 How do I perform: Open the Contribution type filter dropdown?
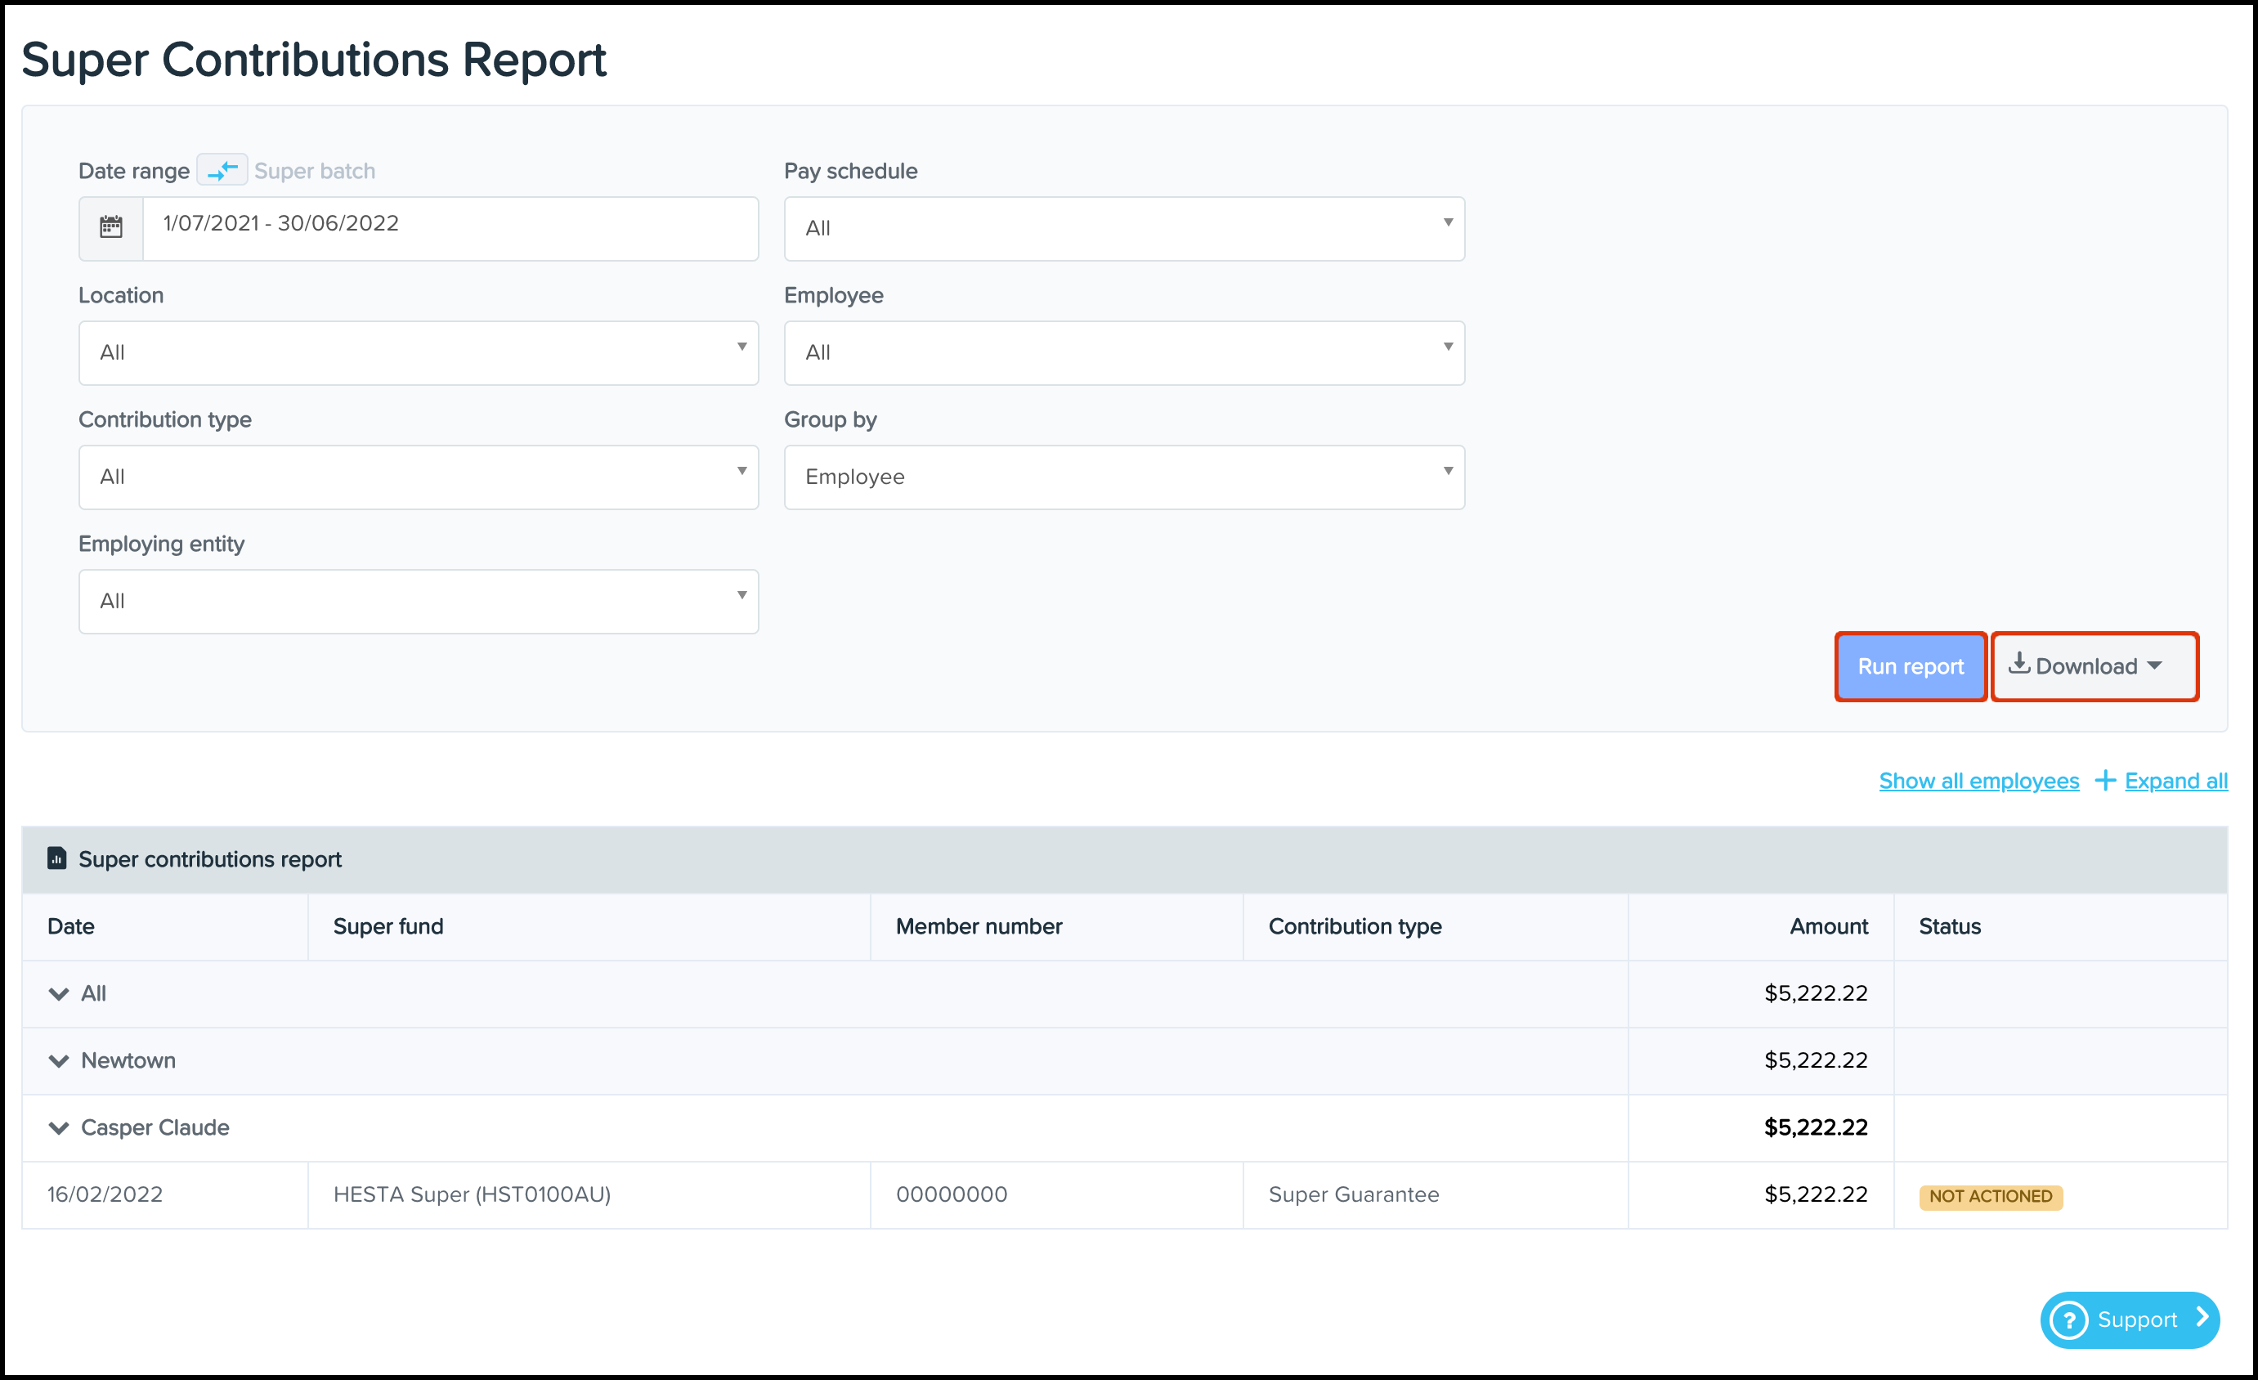(x=418, y=477)
